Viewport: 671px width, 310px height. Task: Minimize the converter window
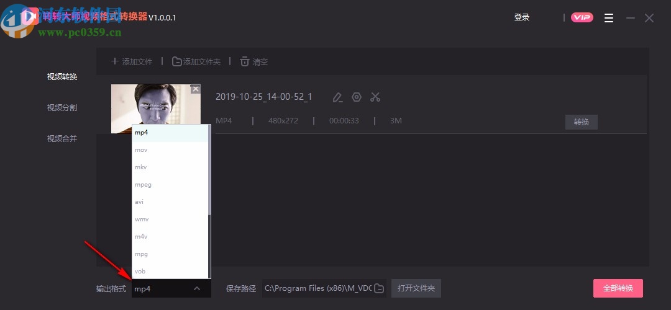point(630,18)
